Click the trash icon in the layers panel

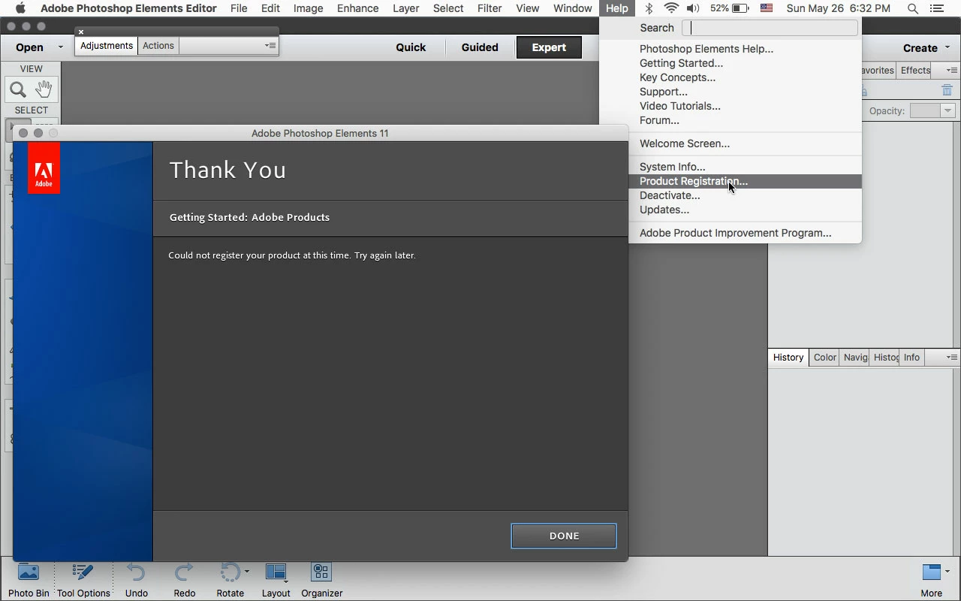pos(947,90)
